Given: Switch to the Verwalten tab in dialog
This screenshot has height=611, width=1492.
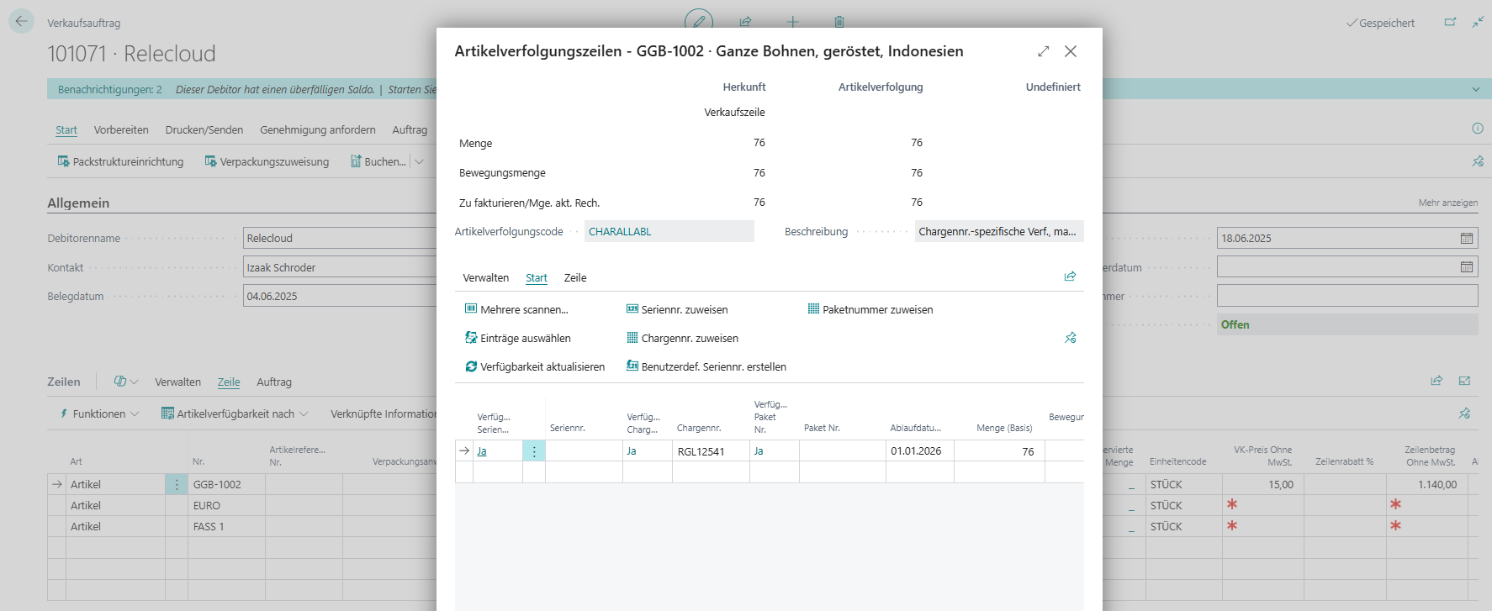Looking at the screenshot, I should [485, 277].
